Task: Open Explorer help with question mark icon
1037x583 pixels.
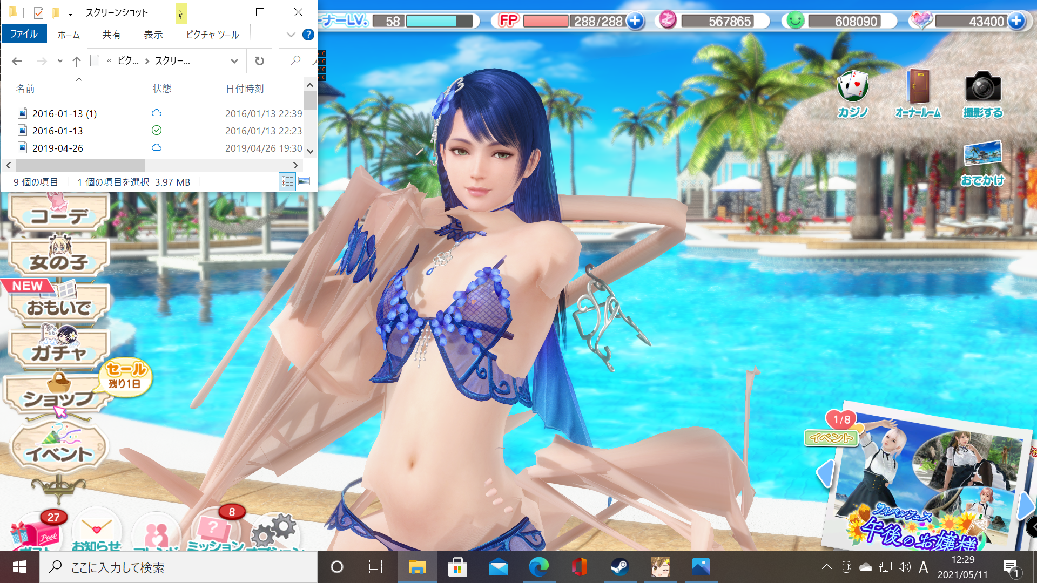Action: pos(308,35)
